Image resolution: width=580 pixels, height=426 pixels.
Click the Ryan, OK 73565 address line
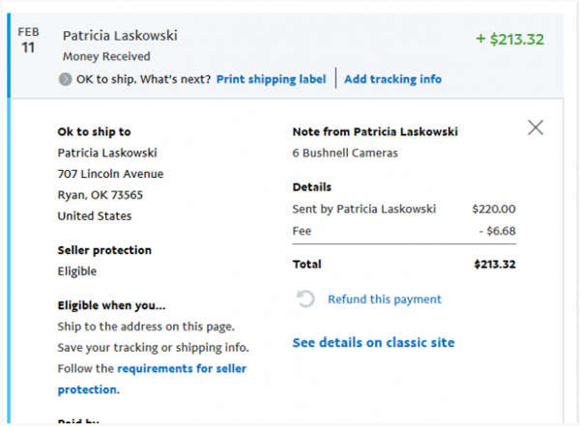pos(100,195)
